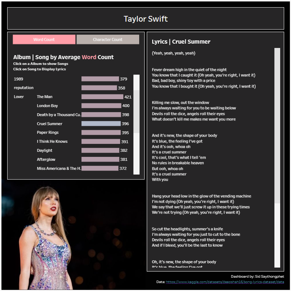291x291 pixels.
Task: Click the highlighted Cruel Summer bar
Action: coord(101,124)
